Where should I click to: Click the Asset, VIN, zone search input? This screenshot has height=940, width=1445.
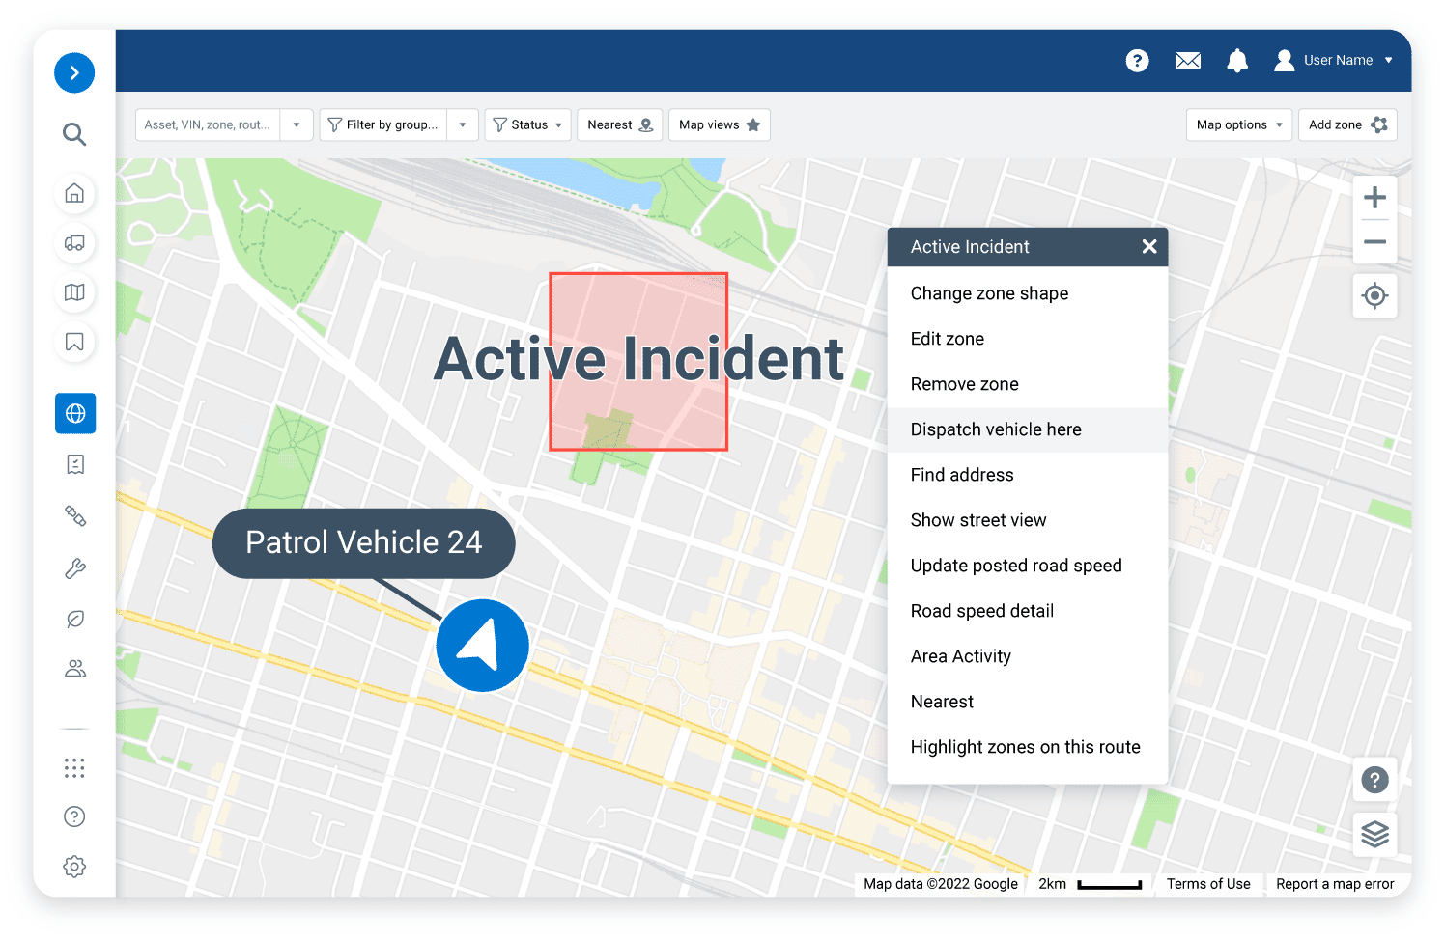point(208,125)
